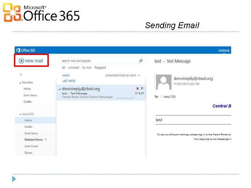251x188 pixels.
Task: Collapse the roos.j123 mailbox tree
Action: pos(20,114)
